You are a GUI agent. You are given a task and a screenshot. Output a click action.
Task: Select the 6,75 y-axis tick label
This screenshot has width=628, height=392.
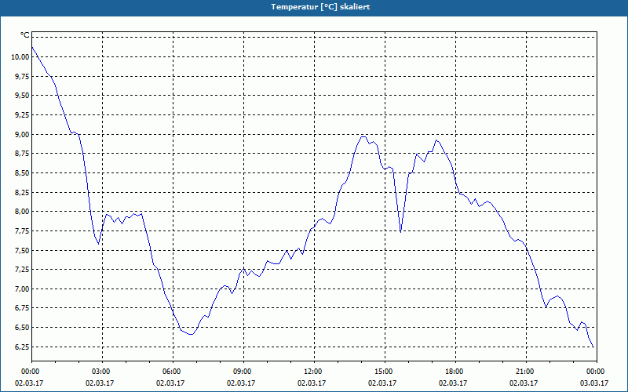click(x=22, y=308)
